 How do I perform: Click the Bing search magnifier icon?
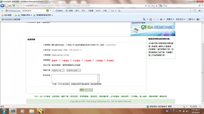click(x=200, y=6)
